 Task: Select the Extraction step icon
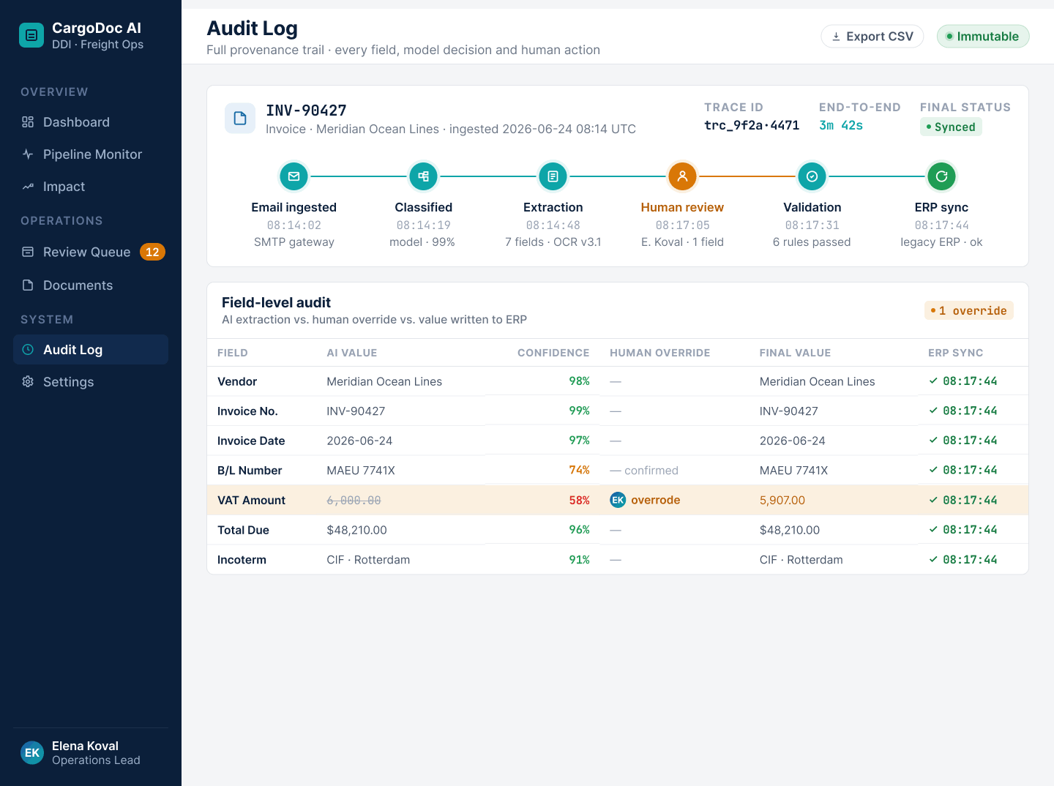tap(553, 176)
